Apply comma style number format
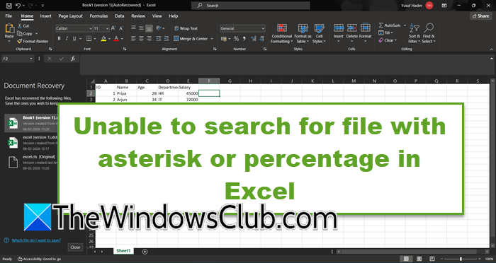The width and height of the screenshot is (496, 263). point(244,38)
